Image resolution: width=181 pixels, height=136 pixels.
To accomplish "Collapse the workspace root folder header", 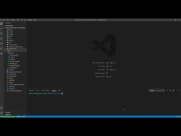I will click(15, 28).
